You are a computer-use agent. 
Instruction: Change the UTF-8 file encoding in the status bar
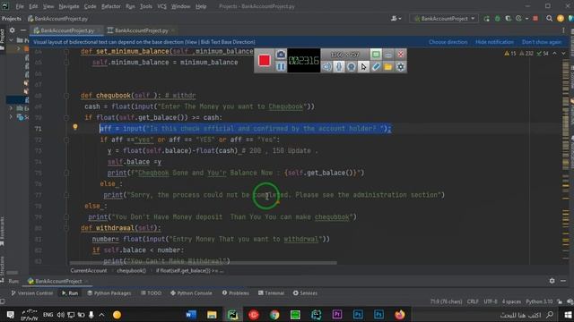pyautogui.click(x=491, y=302)
